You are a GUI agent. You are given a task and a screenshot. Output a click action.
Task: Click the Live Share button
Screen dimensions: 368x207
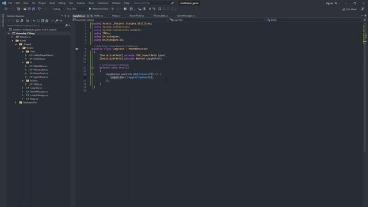(349, 9)
